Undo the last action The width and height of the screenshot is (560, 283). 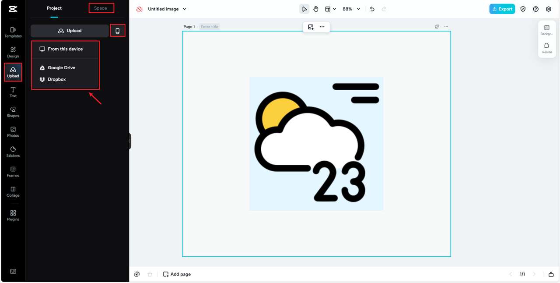pos(372,9)
